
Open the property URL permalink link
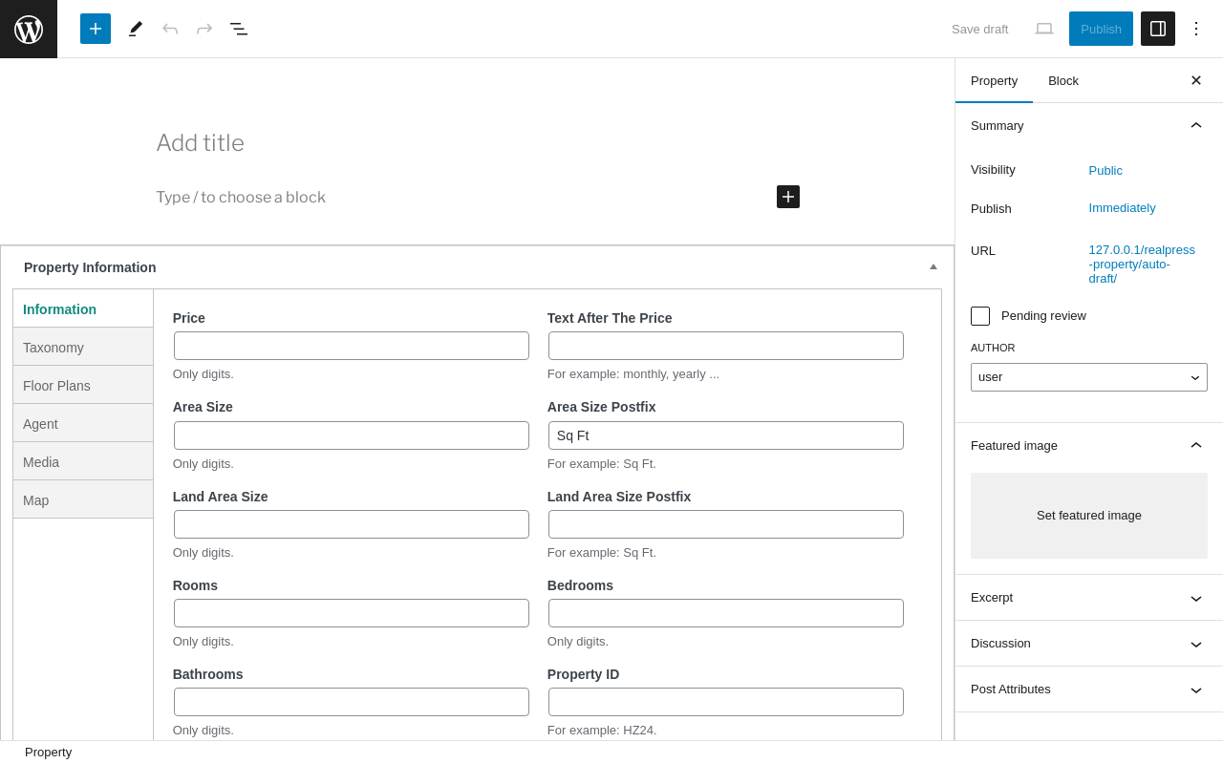click(x=1142, y=264)
